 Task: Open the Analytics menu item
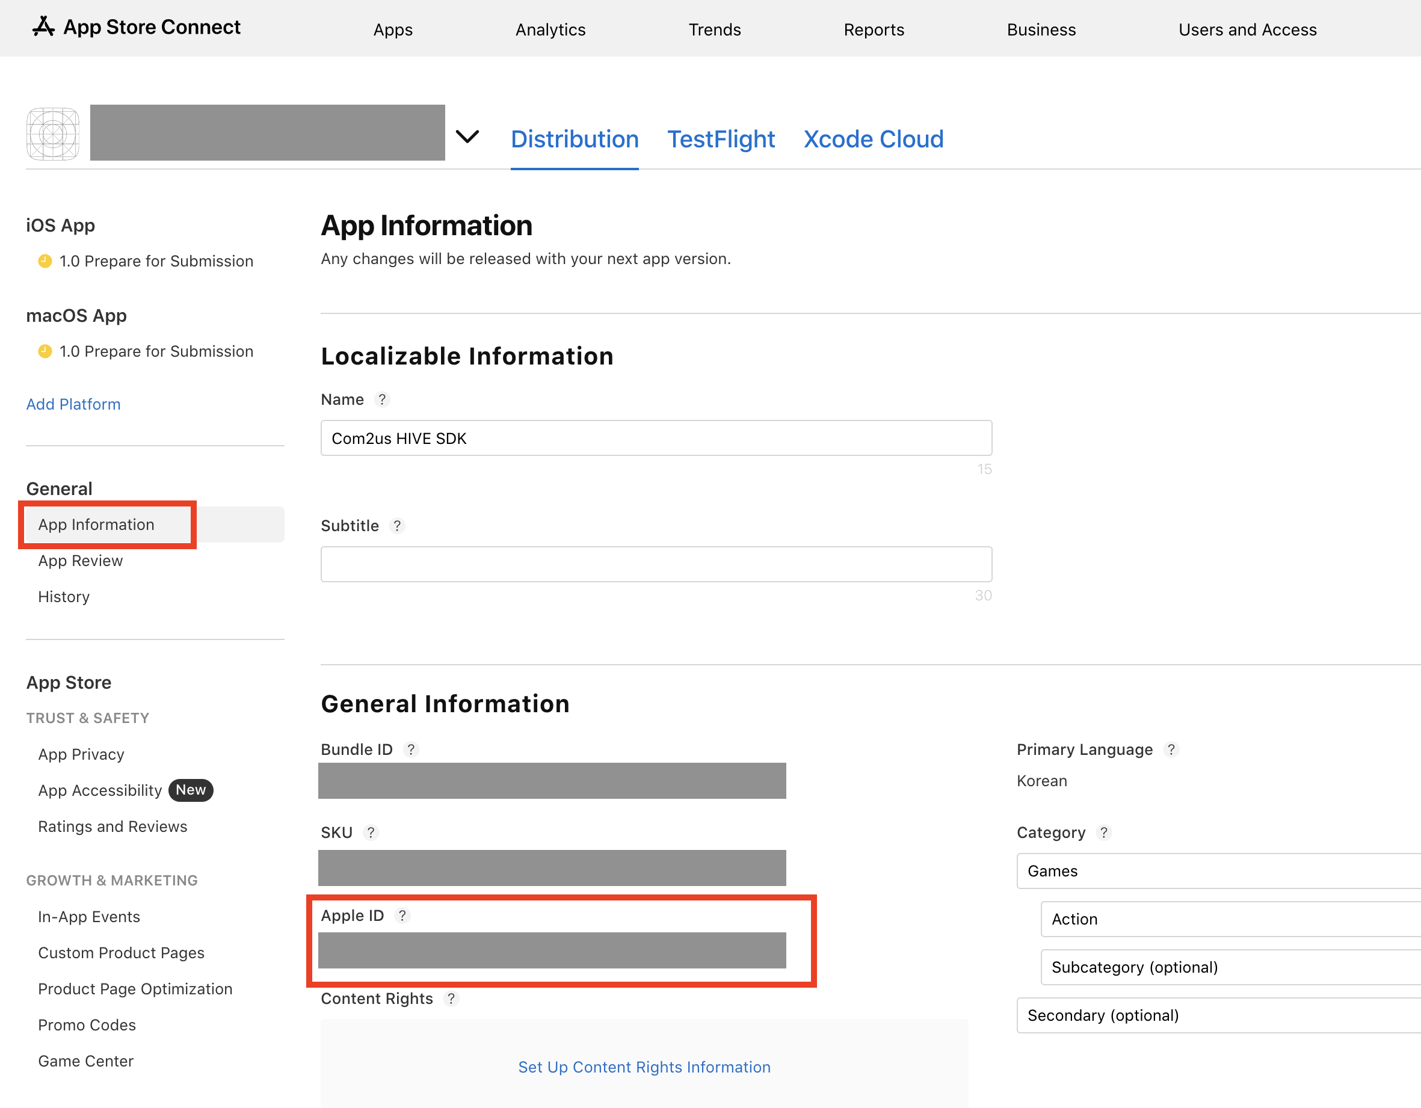coord(550,30)
